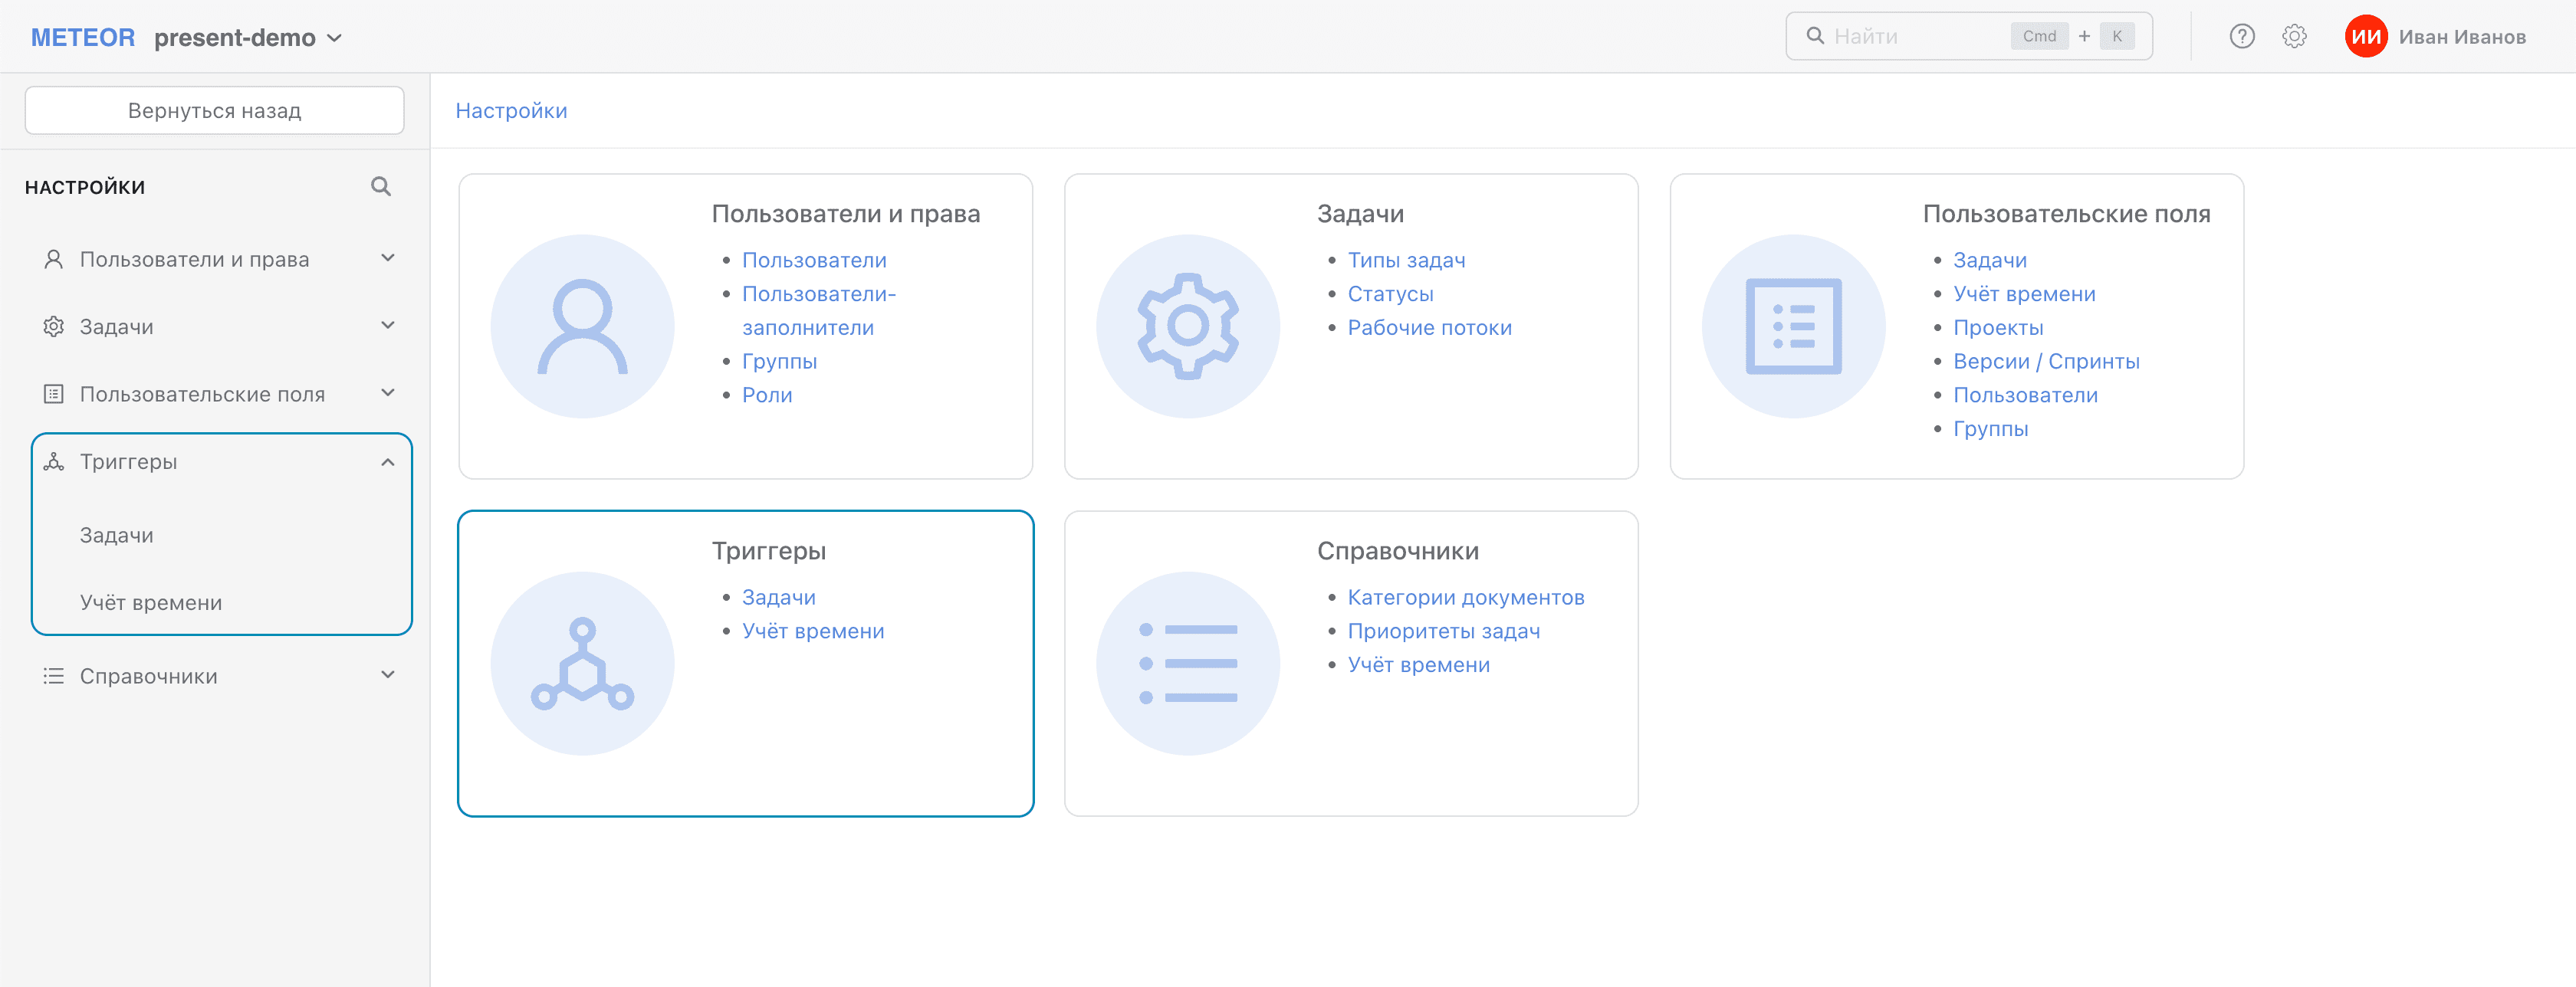Image resolution: width=2576 pixels, height=987 pixels.
Task: Click the Справочники card heading
Action: 1397,550
